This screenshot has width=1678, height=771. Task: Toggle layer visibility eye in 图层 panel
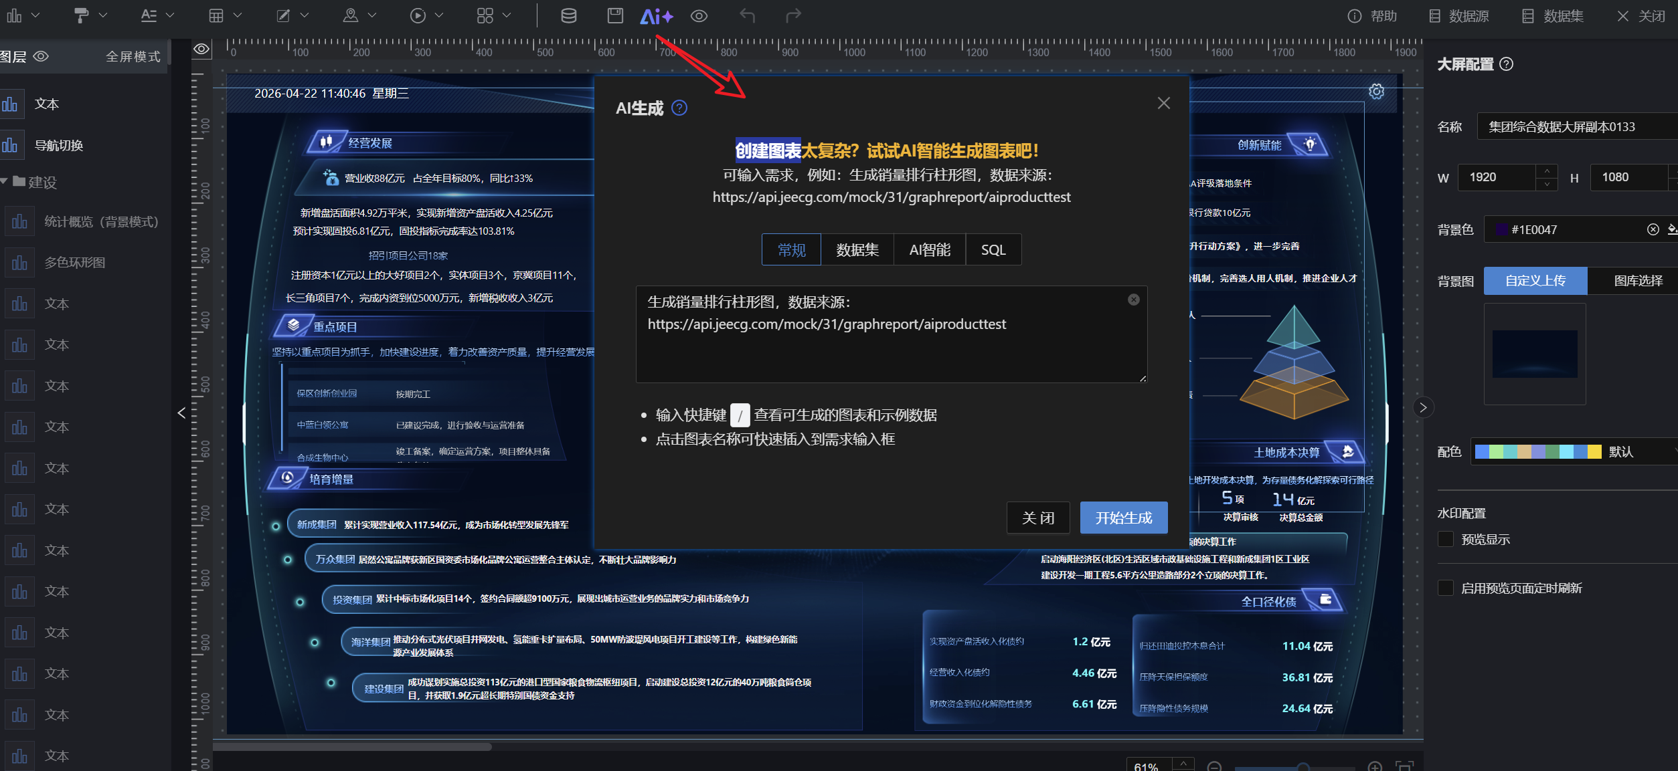click(40, 56)
